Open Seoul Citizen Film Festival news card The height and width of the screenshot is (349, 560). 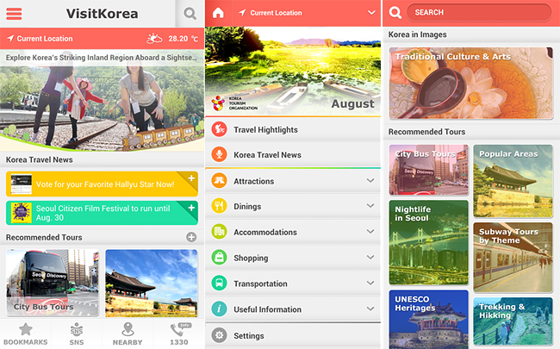[102, 213]
